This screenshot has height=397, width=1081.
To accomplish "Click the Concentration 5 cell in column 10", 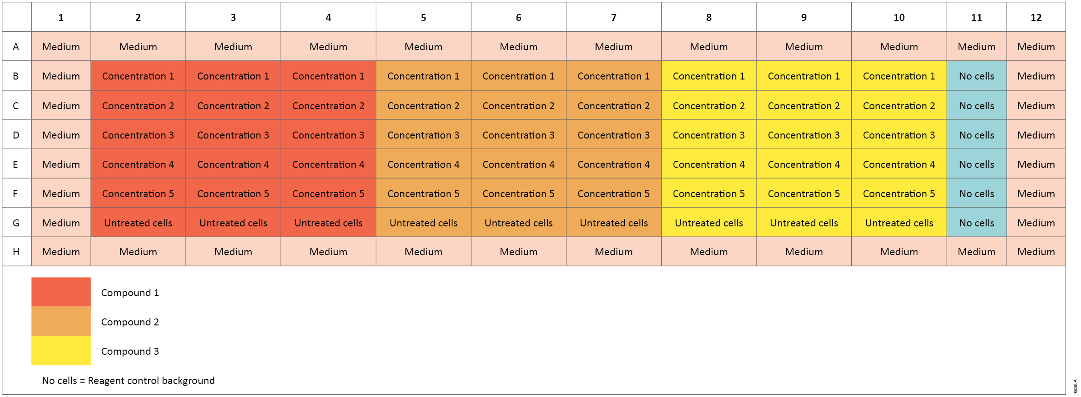I will click(899, 193).
